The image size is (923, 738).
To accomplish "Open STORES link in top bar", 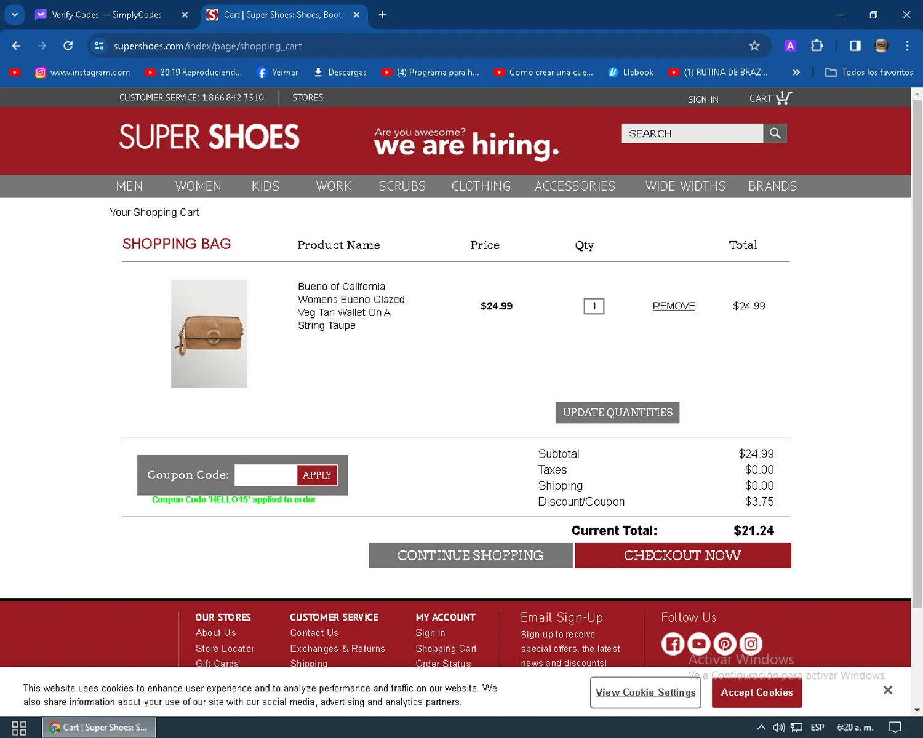I will pyautogui.click(x=308, y=97).
